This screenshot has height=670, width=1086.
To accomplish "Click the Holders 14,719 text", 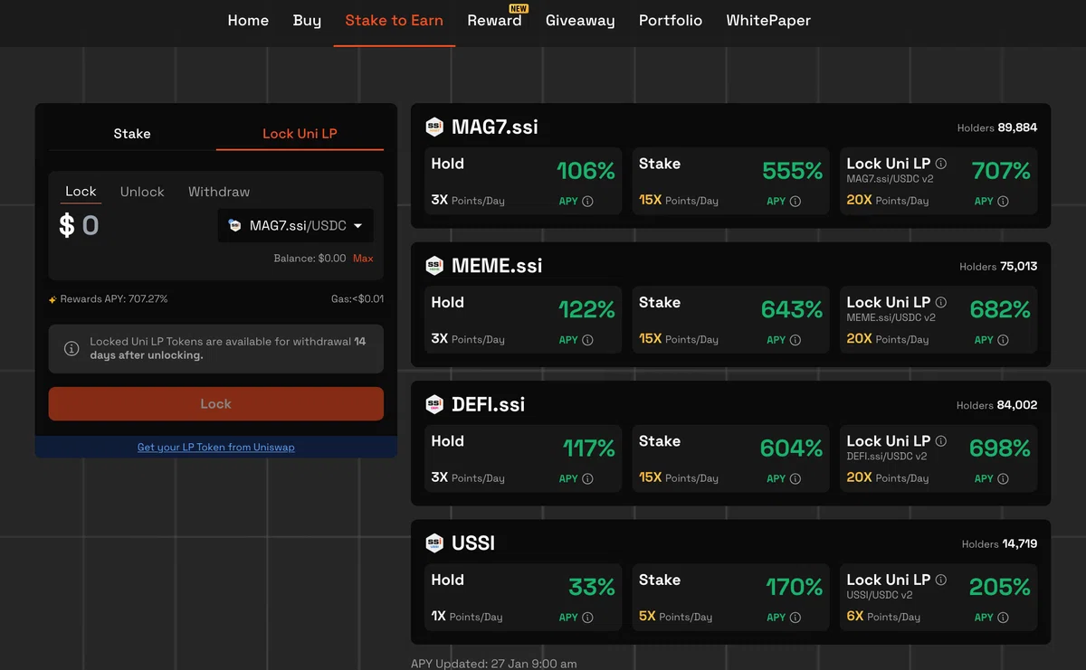I will (x=999, y=543).
